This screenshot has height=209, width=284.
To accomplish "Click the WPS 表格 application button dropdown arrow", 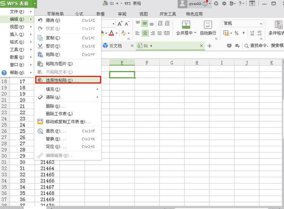I will pos(34,3).
